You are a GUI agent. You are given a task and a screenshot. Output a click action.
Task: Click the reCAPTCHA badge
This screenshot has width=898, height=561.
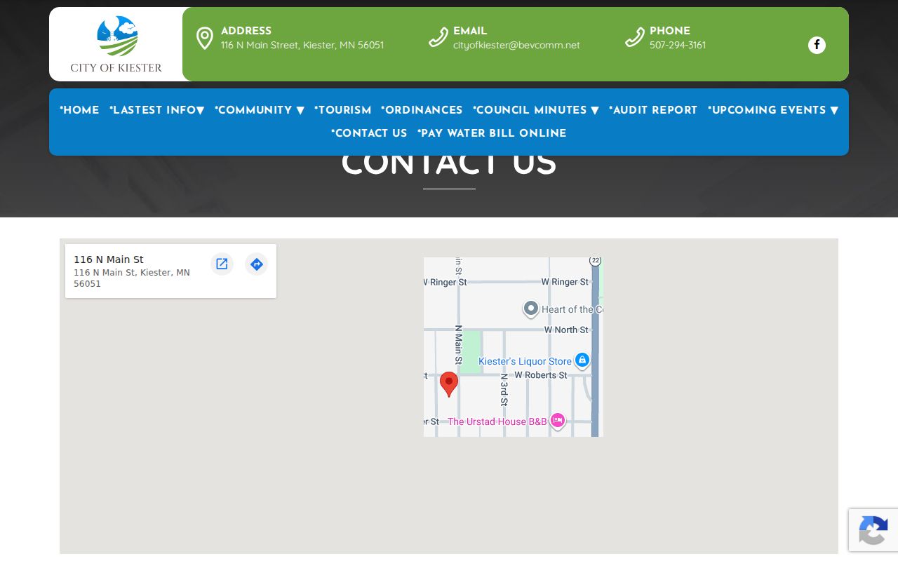pos(873,530)
